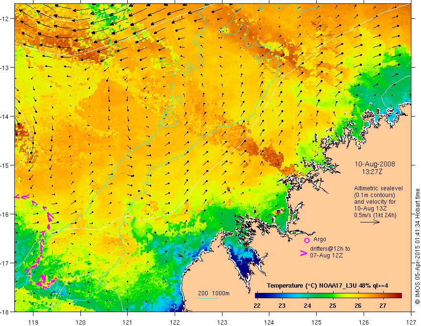Click the IMOS copyright timestamp text
Screen dimensions: 421x326
(x=417, y=246)
